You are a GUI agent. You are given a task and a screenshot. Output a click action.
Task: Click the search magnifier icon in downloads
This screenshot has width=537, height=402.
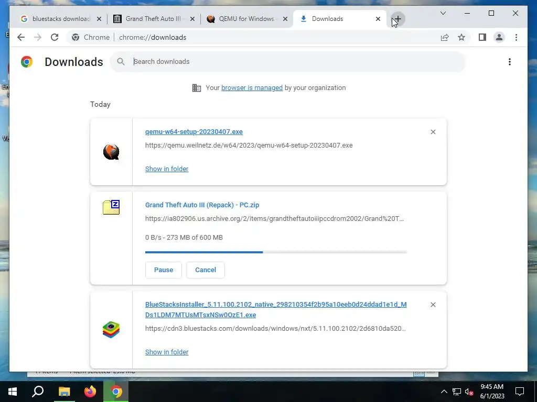tap(121, 62)
